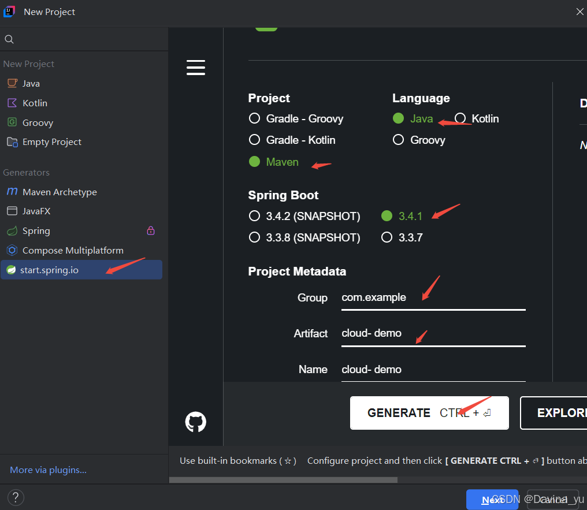587x510 pixels.
Task: Click the help question mark icon
Action: pyautogui.click(x=16, y=498)
